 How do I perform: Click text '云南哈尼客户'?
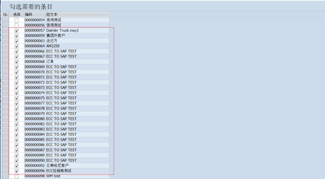pos(57,165)
